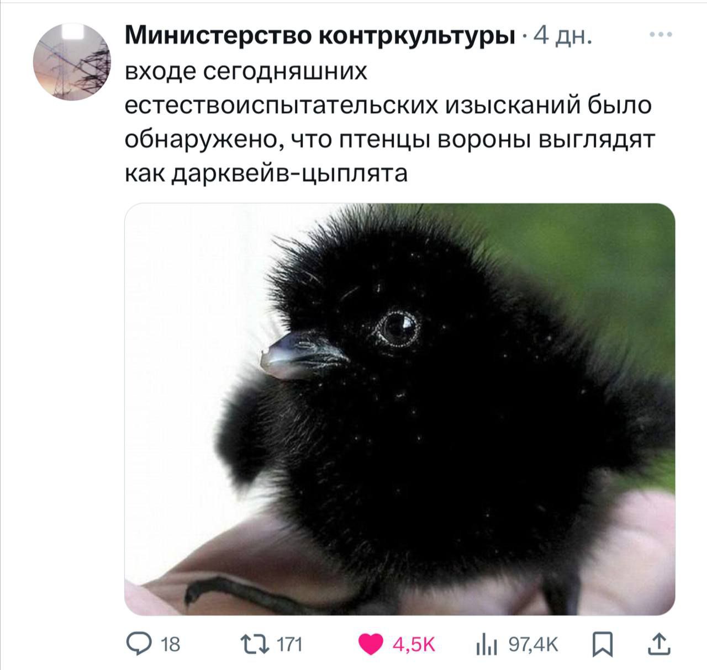Open Министерство контркультуры profile name
Image resolution: width=707 pixels, height=670 pixels.
click(x=319, y=36)
